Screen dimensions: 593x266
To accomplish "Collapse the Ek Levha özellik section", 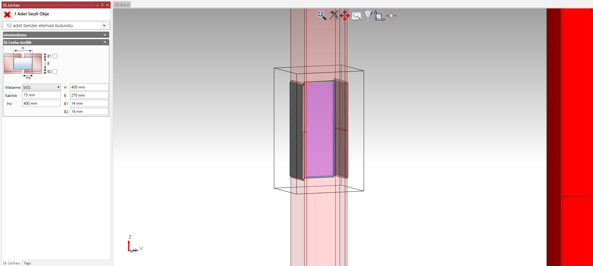I will (x=105, y=42).
